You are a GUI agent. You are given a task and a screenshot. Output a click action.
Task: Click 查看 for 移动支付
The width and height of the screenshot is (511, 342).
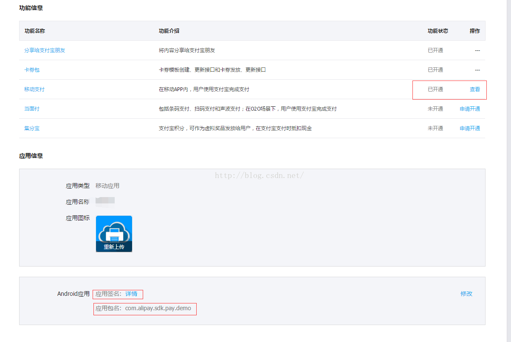(x=475, y=89)
